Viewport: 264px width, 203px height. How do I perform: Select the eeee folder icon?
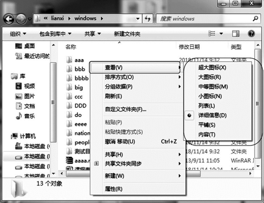point(69,124)
